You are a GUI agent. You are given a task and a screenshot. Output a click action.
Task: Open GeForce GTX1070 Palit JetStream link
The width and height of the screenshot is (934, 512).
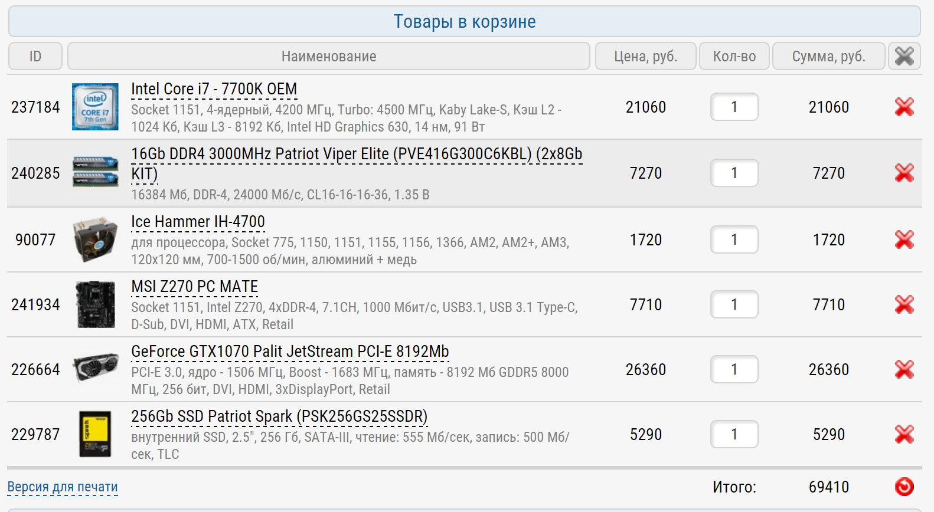click(290, 352)
